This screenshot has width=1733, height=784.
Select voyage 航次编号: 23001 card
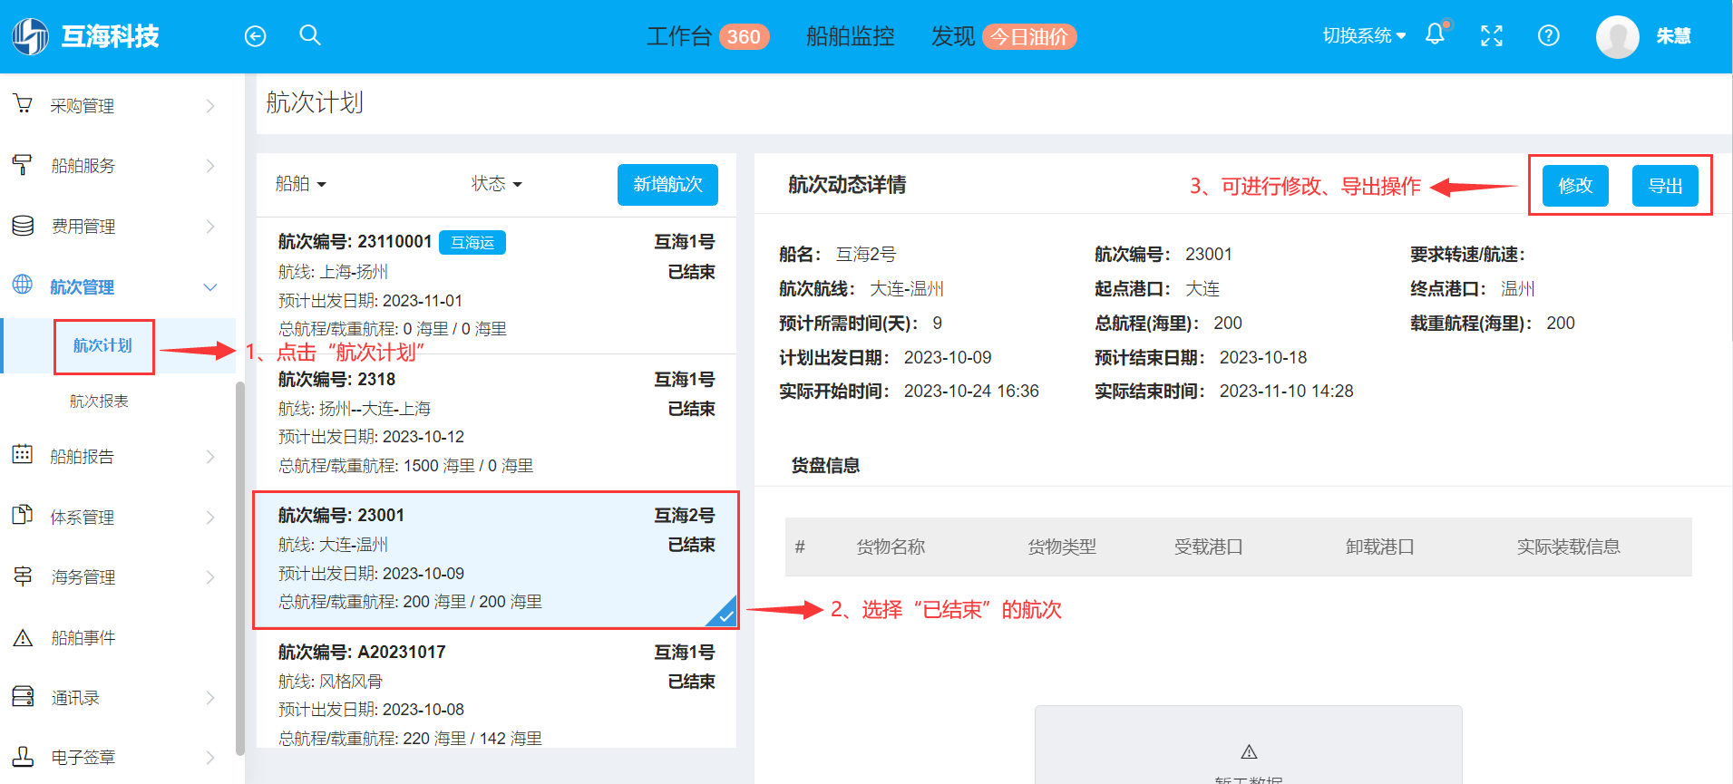click(x=496, y=559)
